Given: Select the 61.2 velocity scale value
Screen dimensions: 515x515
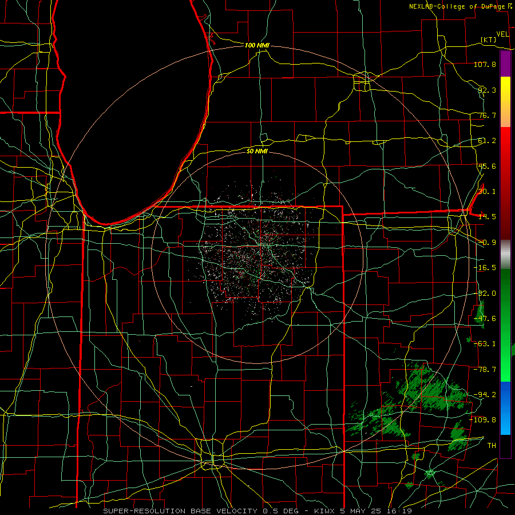Looking at the screenshot, I should [x=487, y=141].
